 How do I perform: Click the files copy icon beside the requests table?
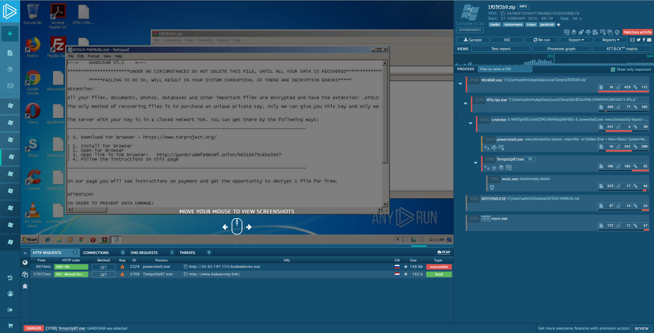click(25, 274)
